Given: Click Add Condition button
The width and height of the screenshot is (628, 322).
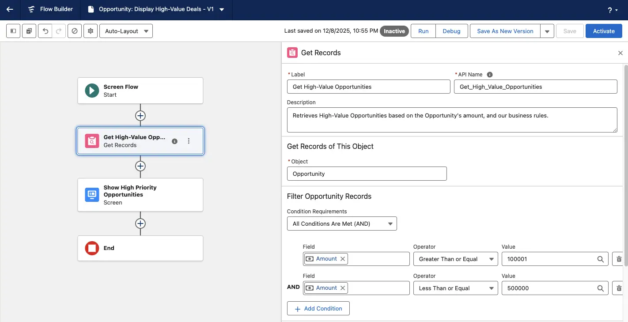Looking at the screenshot, I should [318, 308].
